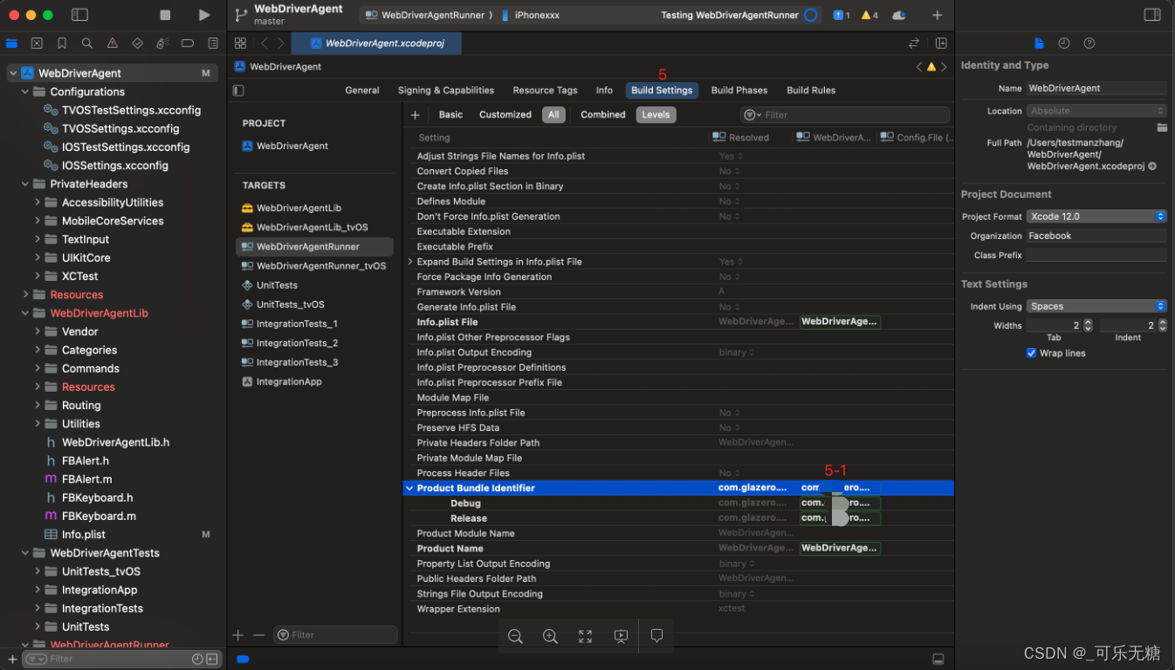
Task: Collapse the Configurations folder
Action: (25, 92)
